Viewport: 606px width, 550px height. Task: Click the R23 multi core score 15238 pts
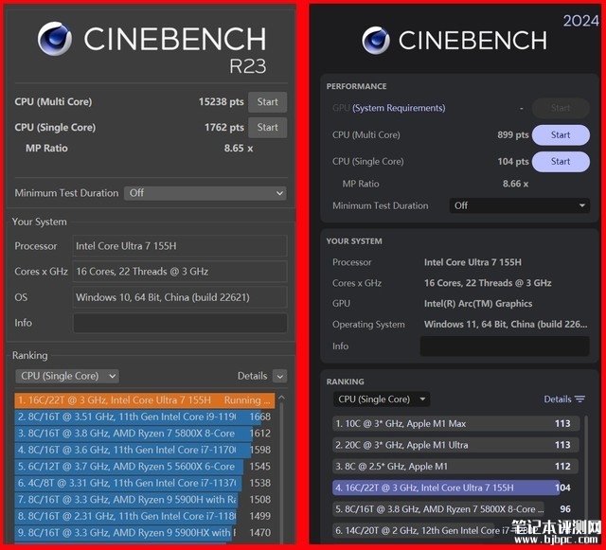pos(221,102)
